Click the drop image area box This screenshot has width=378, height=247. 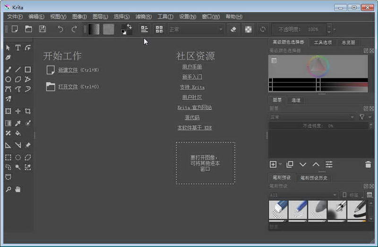206,163
